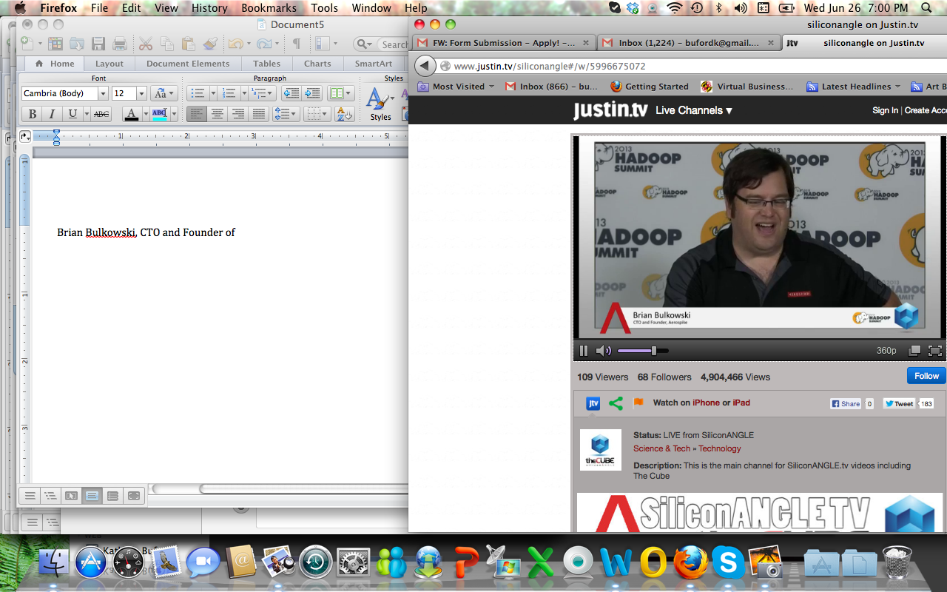Pick font color swatch in Word
This screenshot has height=592, width=947.
point(132,114)
